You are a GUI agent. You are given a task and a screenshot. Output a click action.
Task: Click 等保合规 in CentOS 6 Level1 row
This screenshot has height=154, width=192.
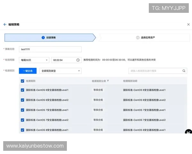(x=98, y=90)
